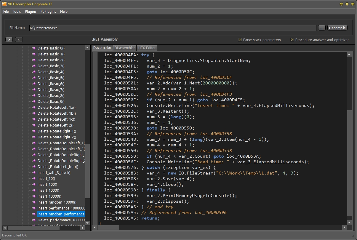The width and height of the screenshot is (357, 240).
Task: Click the purple icon beside Insert_10()
Action: click(x=33, y=179)
